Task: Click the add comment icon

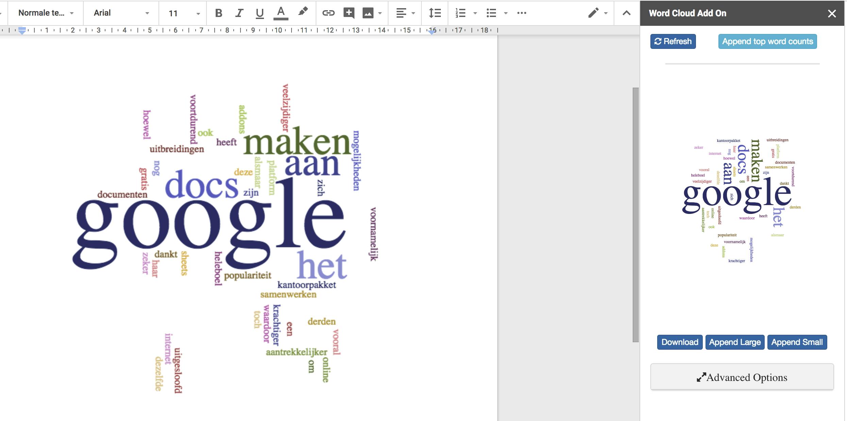Action: click(x=349, y=13)
